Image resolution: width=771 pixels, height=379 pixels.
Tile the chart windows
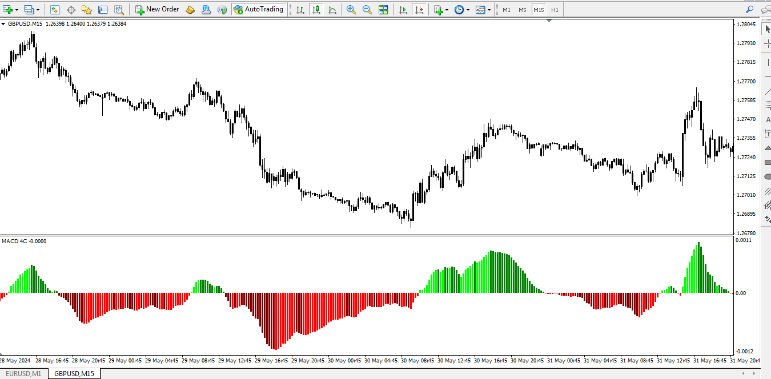click(x=383, y=9)
